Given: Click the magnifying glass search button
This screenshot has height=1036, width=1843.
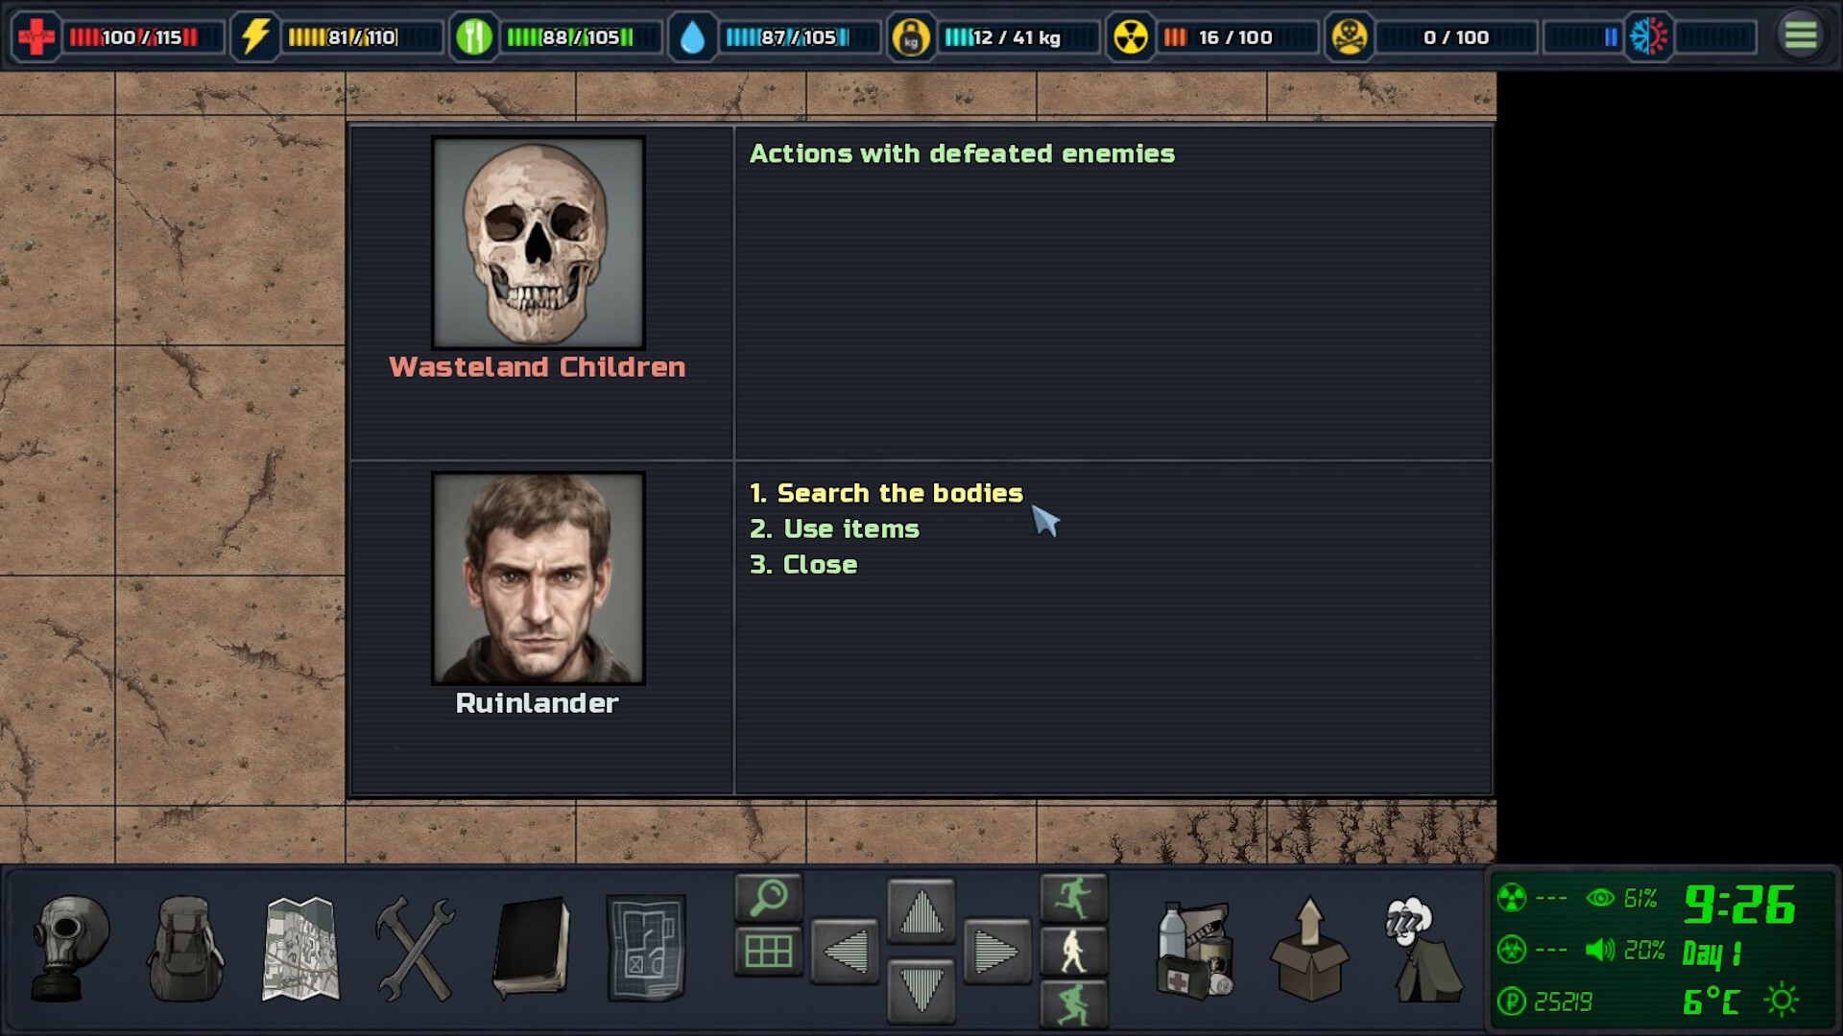Looking at the screenshot, I should pyautogui.click(x=769, y=899).
